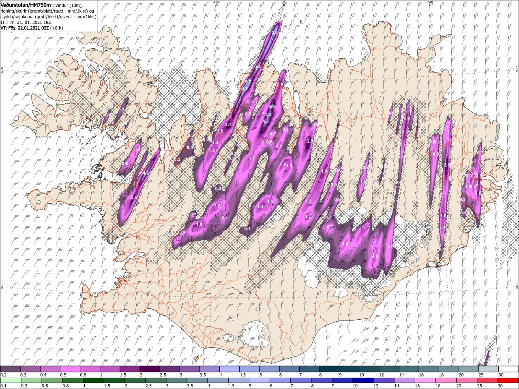This screenshot has height=389, width=519.
Task: Click the 4.9 precipitation value on map
Action: point(272,107)
